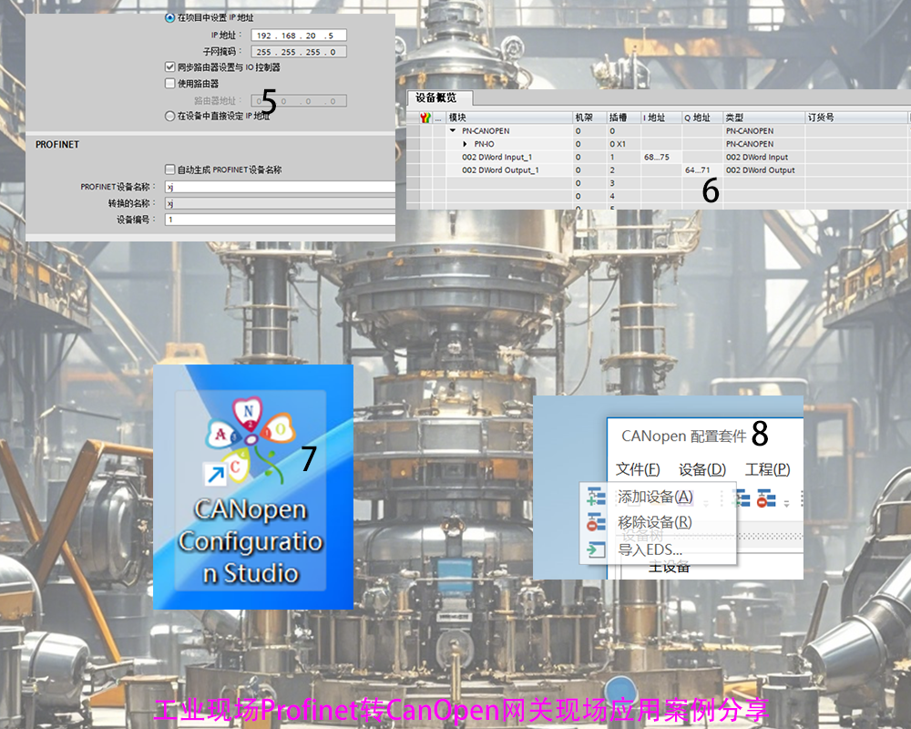This screenshot has width=911, height=729.
Task: Collapse the PN-CANOPEN tree row
Action: [453, 131]
